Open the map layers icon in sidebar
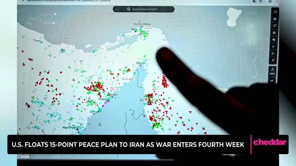Image resolution: width=296 pixels, height=166 pixels. pos(275,12)
